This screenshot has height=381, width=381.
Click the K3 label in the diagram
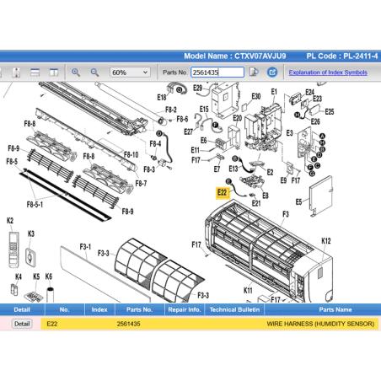coord(31,233)
